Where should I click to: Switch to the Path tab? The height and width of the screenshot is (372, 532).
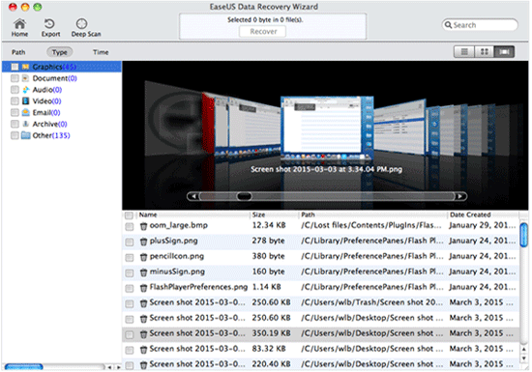coord(18,52)
